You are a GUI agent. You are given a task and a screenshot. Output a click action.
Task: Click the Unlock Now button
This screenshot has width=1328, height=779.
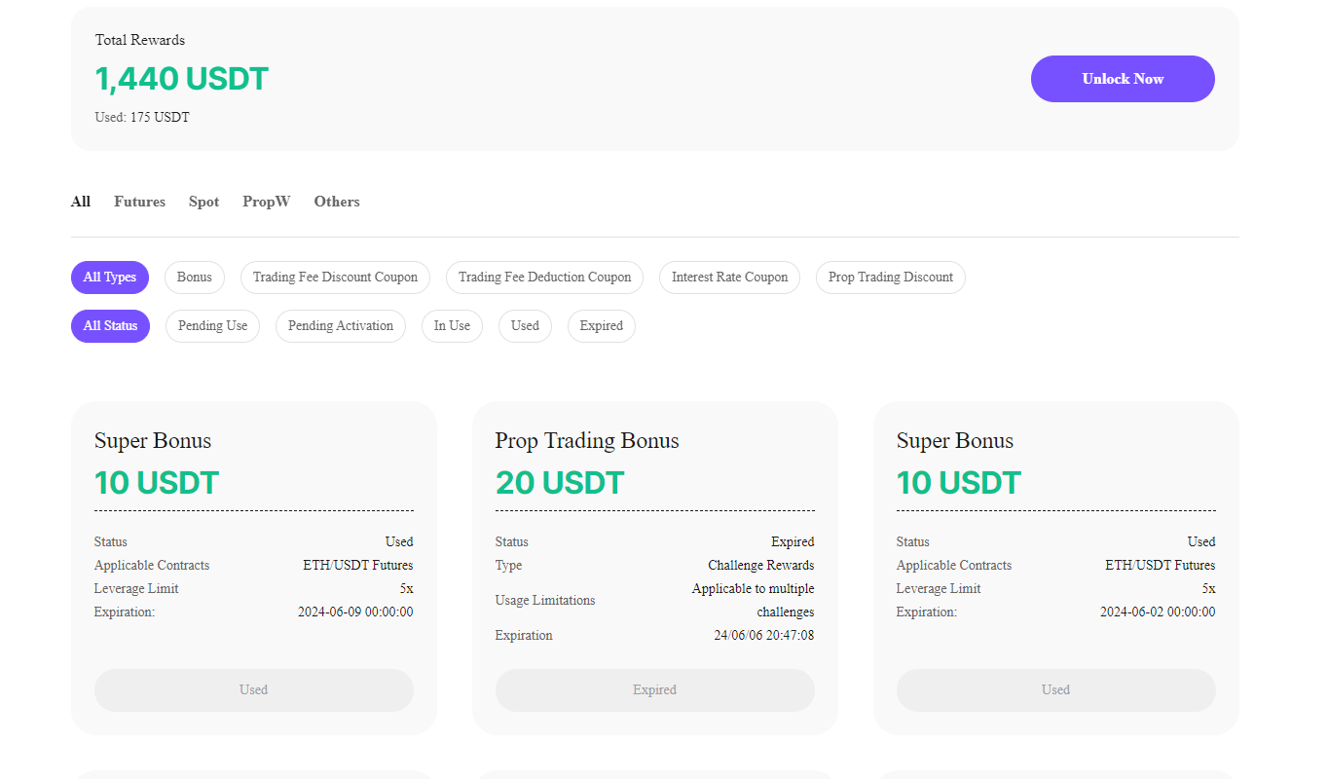click(1122, 79)
